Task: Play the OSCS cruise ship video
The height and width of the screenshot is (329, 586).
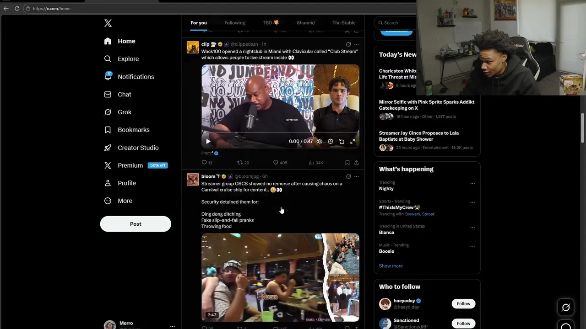Action: pos(280,277)
